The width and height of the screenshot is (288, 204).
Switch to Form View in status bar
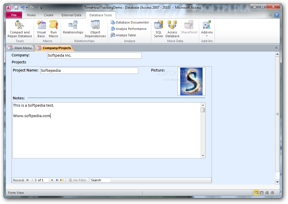point(256,193)
